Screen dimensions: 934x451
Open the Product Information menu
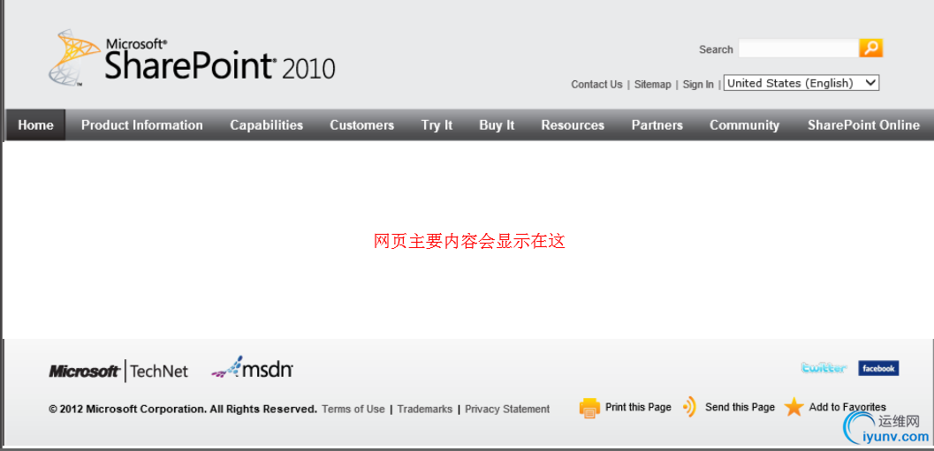click(x=141, y=125)
